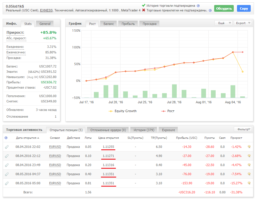The height and width of the screenshot is (201, 256).
Task: Sort by the Прибыль (USC) column header
Action: [x=187, y=138]
